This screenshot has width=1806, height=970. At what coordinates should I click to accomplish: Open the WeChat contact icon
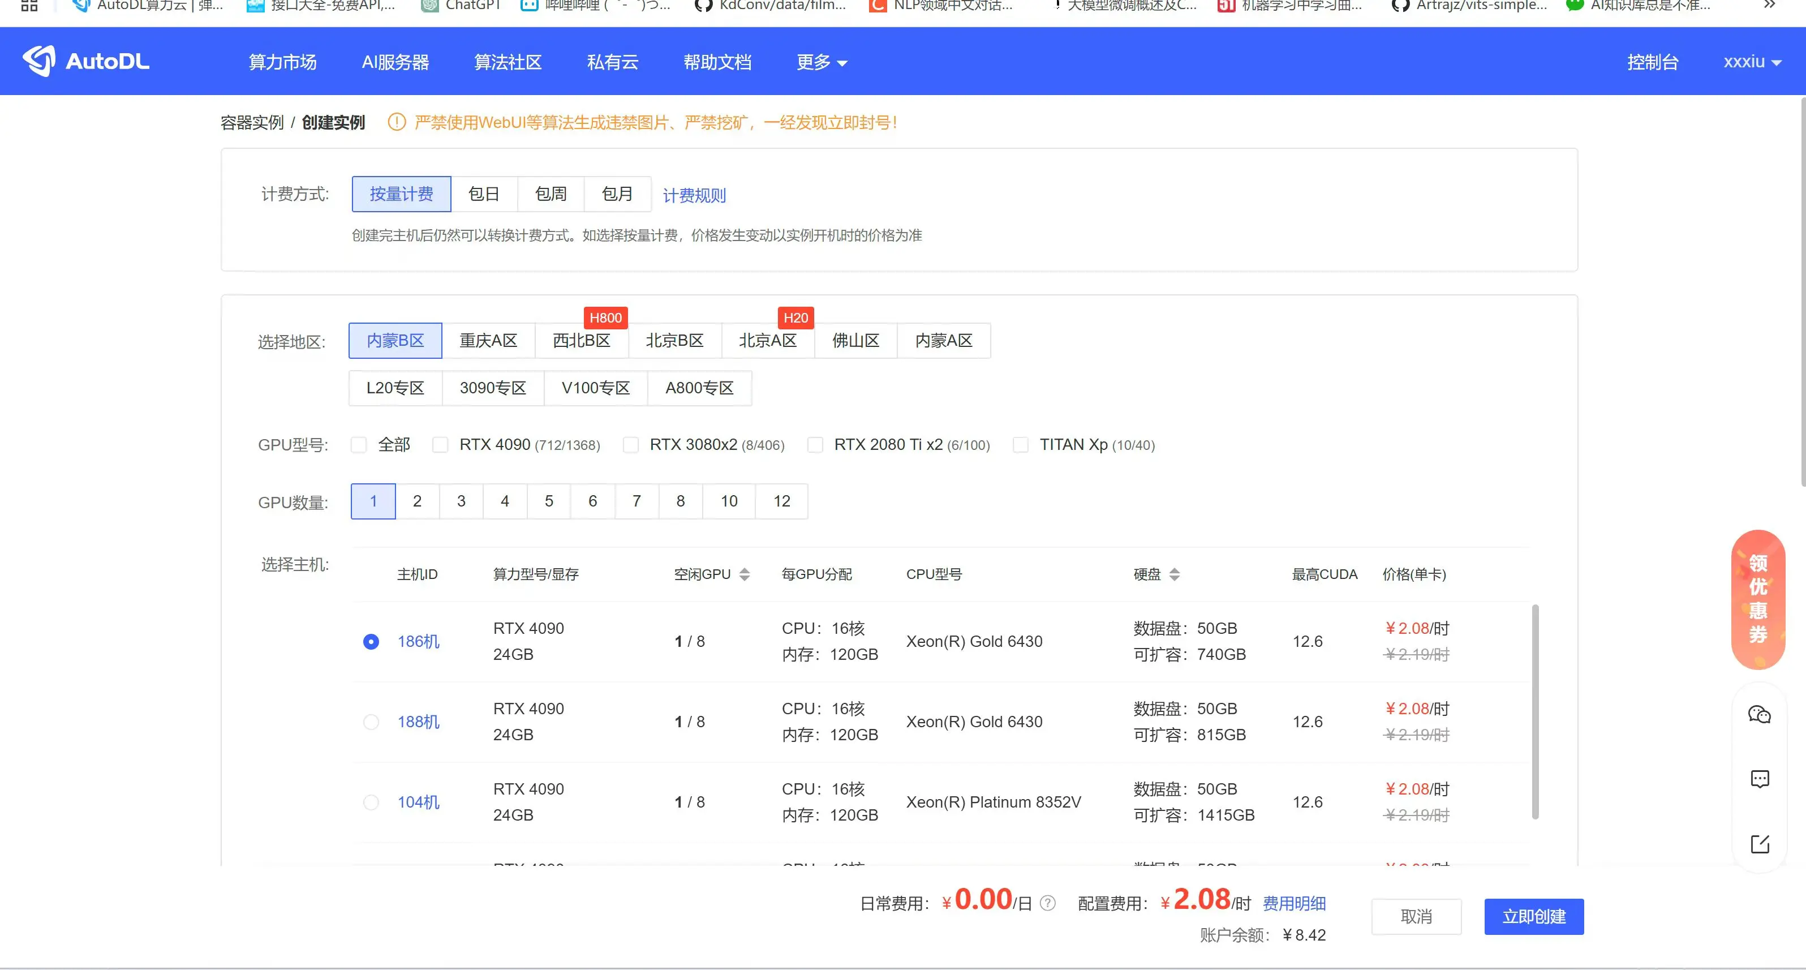click(1759, 715)
